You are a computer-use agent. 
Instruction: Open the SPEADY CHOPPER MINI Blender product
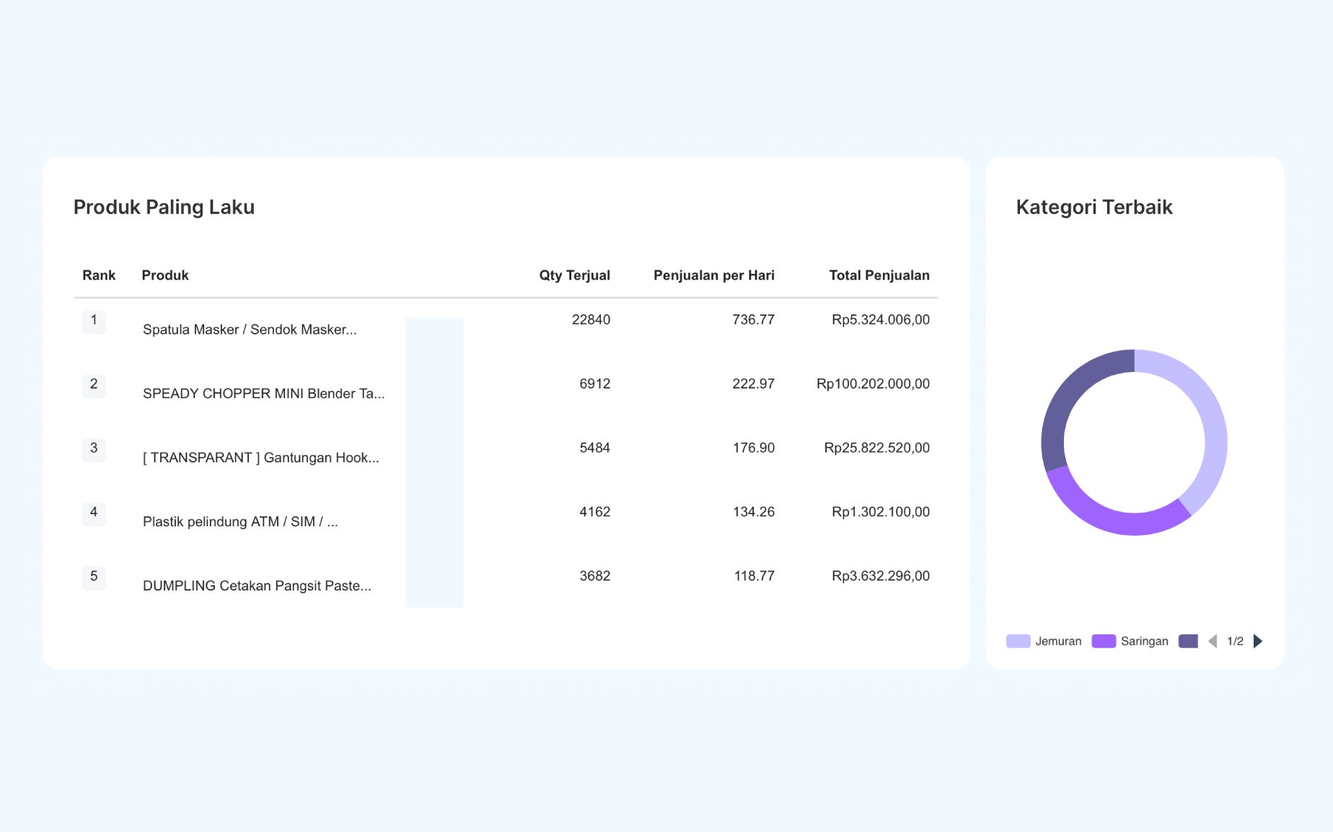click(263, 394)
